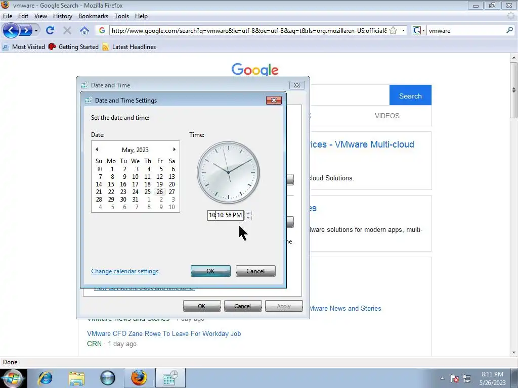Open the File menu
The height and width of the screenshot is (388, 518).
pos(8,16)
